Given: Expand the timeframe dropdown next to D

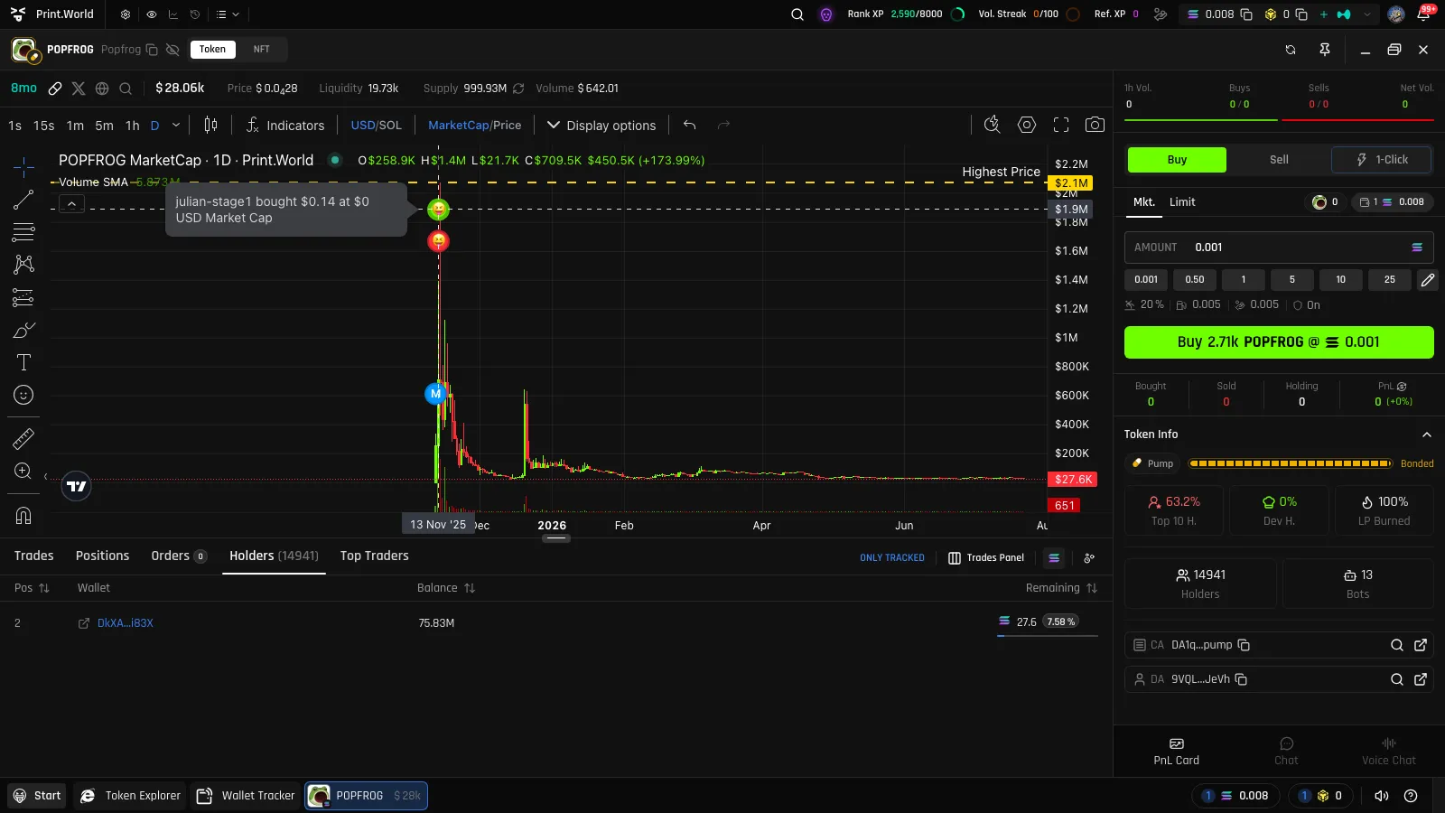Looking at the screenshot, I should [x=176, y=126].
